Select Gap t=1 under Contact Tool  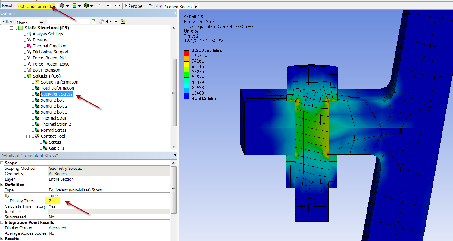point(57,148)
